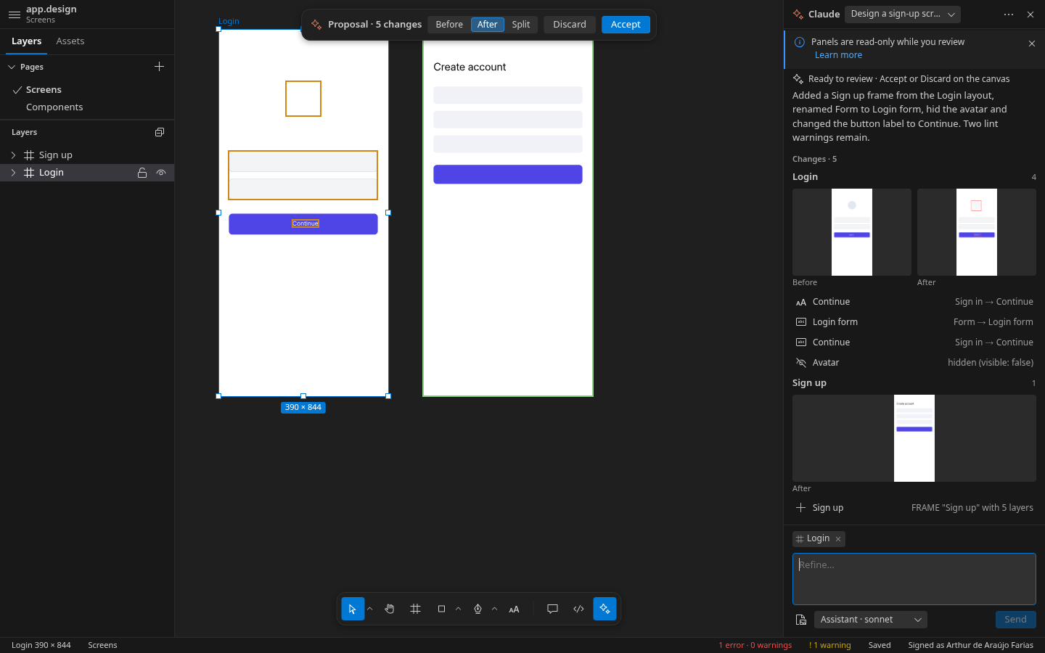Toggle visibility of Login layer
This screenshot has width=1045, height=653.
(161, 173)
